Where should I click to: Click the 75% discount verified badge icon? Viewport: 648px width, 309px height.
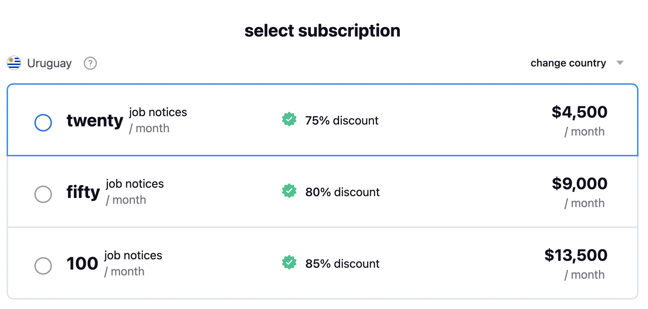coord(289,119)
